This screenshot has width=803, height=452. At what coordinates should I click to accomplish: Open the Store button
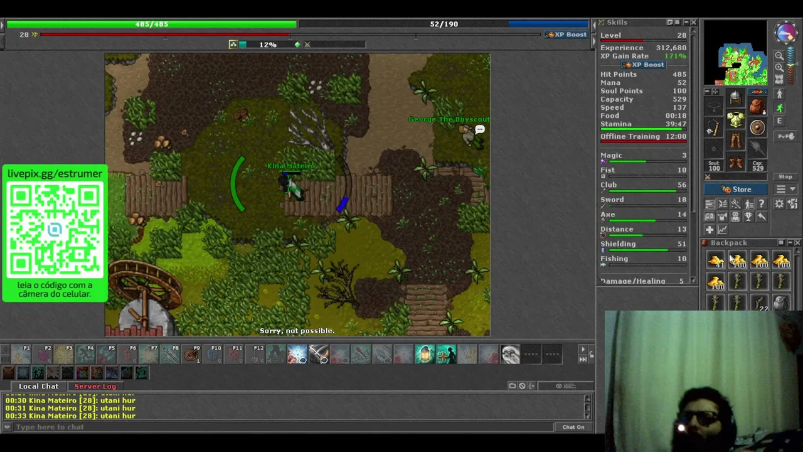coord(737,189)
